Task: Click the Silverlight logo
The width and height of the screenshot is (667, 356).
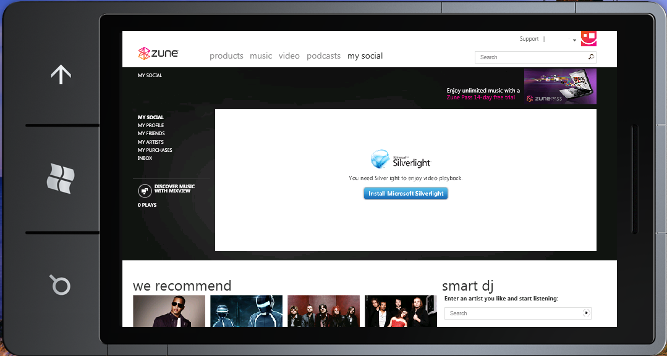Action: point(401,159)
